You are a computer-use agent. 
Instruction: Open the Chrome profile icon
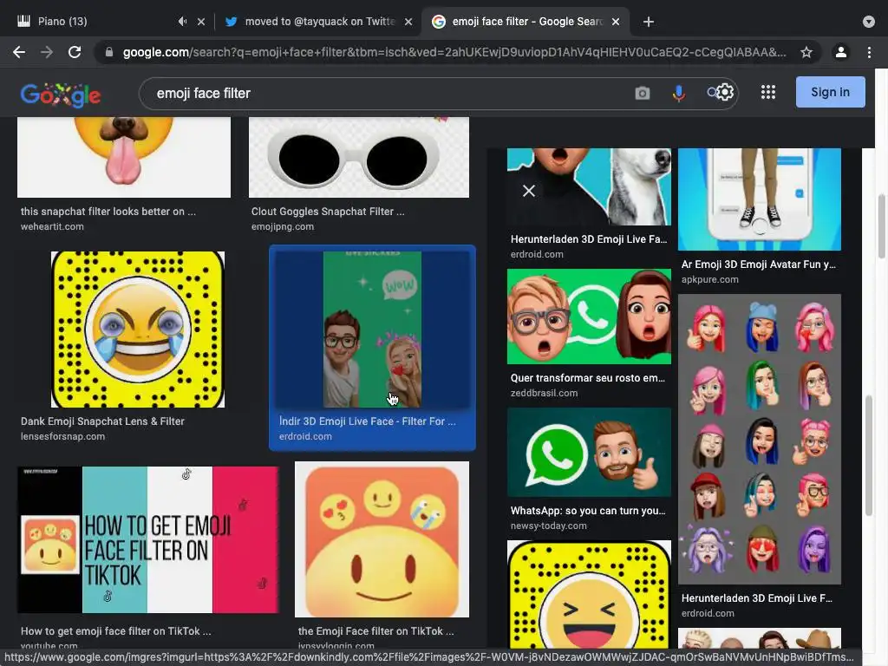point(840,52)
